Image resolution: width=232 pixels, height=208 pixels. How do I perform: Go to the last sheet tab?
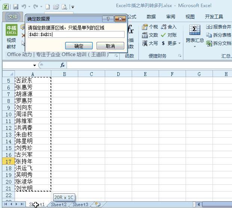point(22,204)
